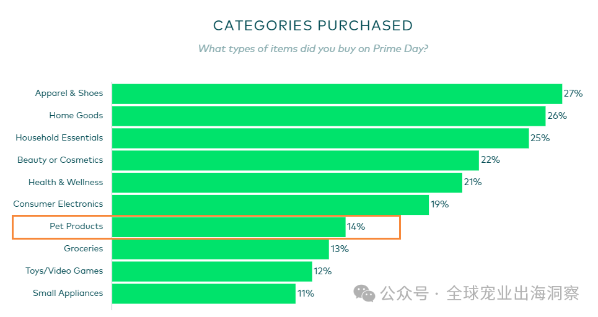Click the Household Essentials green bar
This screenshot has height=317, width=598.
click(320, 138)
